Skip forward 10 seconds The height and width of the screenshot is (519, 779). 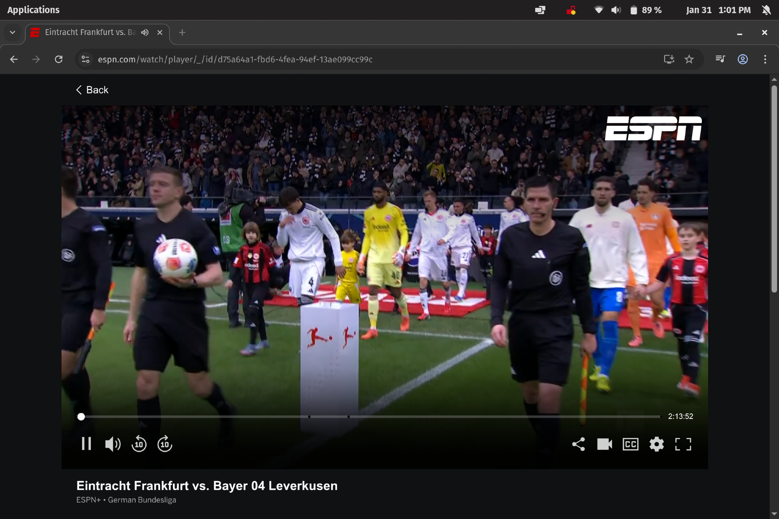coord(165,444)
